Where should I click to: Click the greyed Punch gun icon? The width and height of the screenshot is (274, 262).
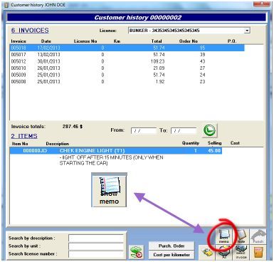258,236
